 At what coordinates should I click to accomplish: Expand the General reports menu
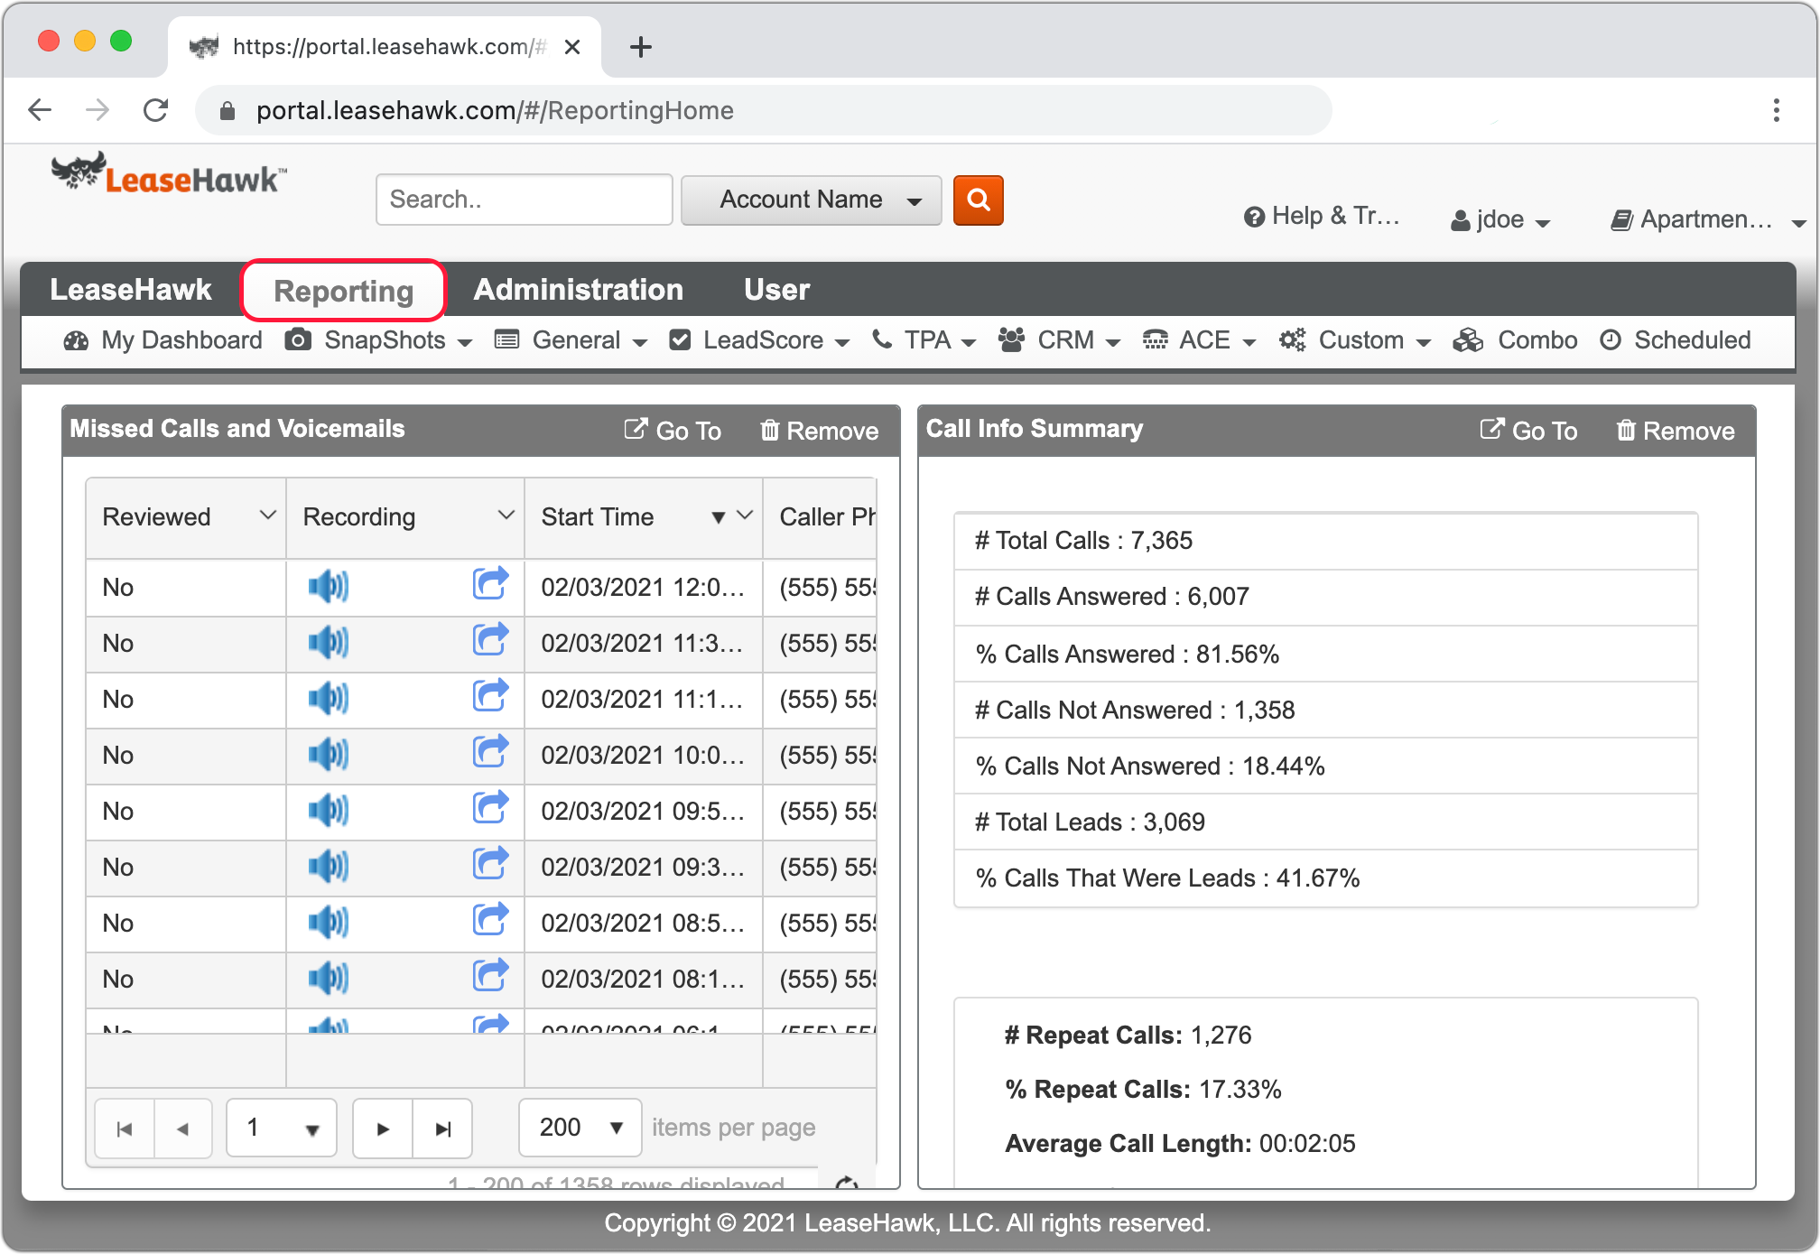pyautogui.click(x=571, y=340)
